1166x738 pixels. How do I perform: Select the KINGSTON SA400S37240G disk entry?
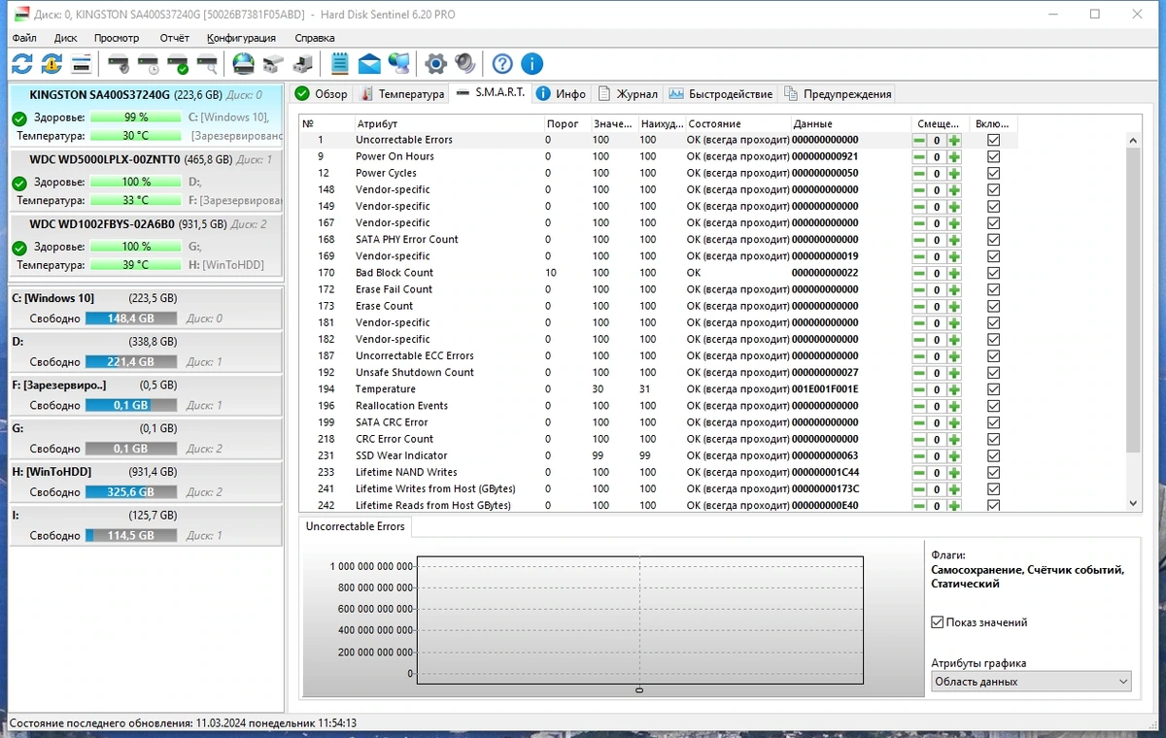point(146,115)
